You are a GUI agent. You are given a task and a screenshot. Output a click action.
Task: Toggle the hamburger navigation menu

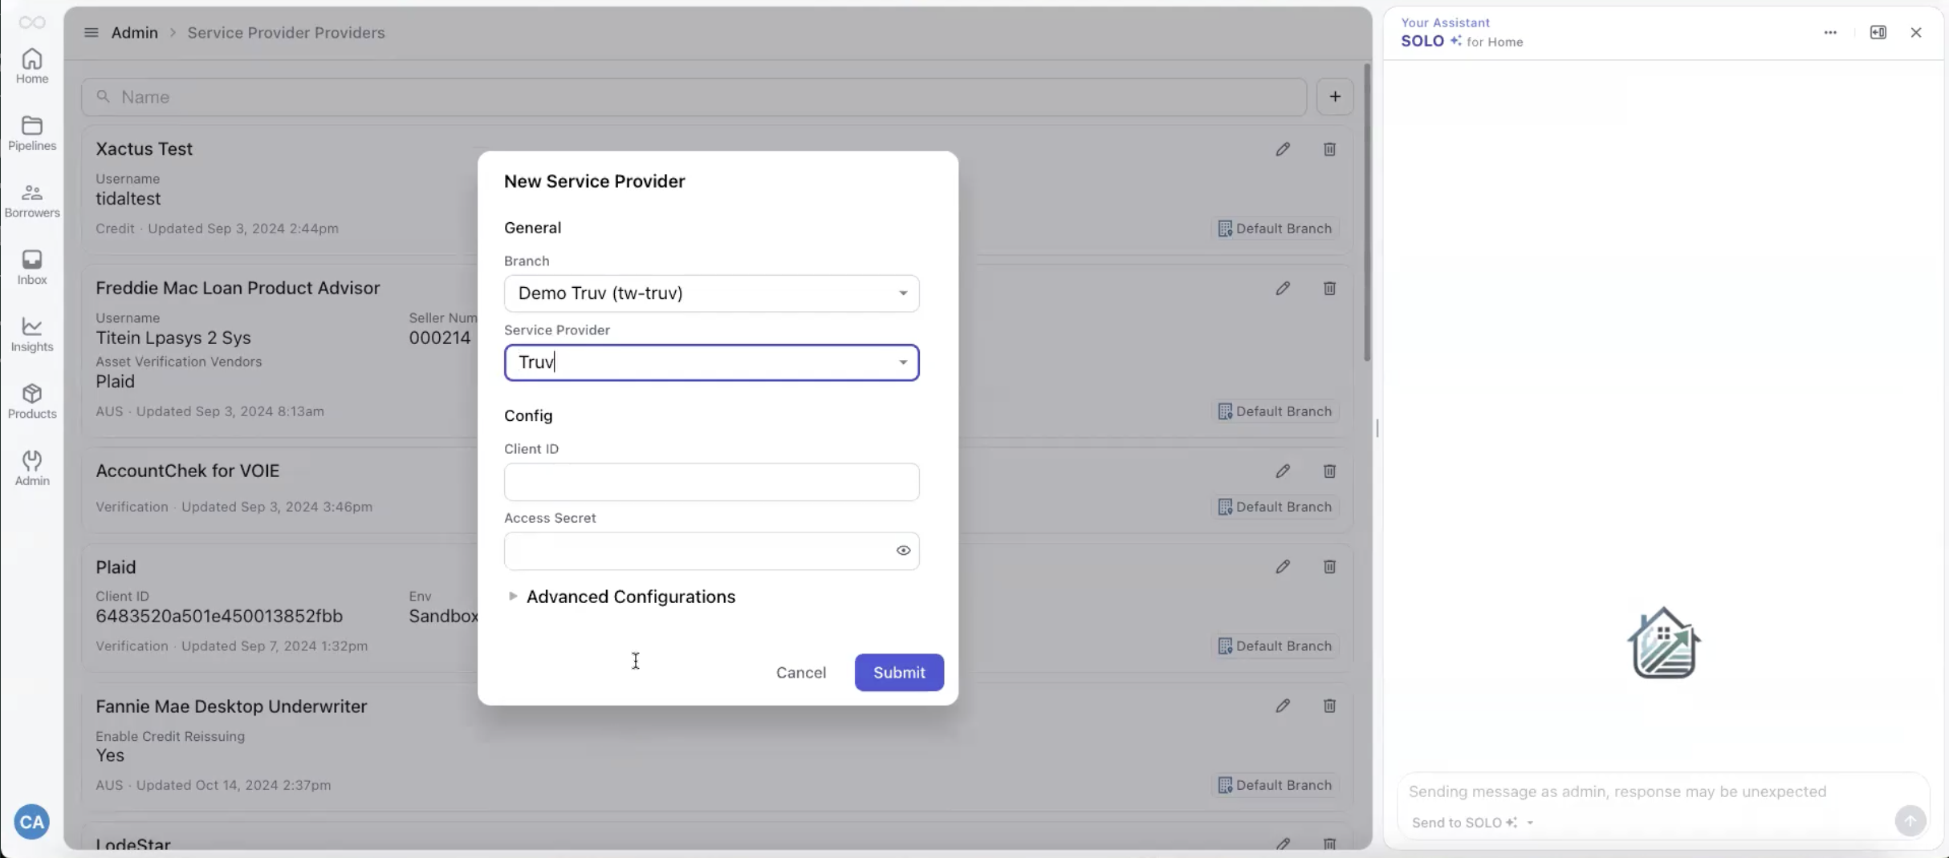[91, 32]
